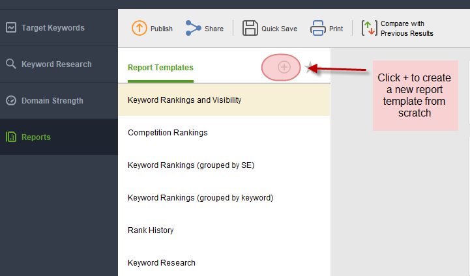
Task: Open Domain Strength module
Action: 59,101
